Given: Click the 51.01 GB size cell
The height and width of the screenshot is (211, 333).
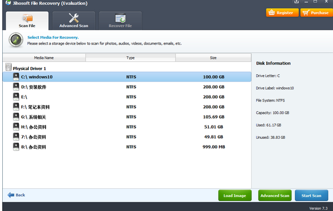Looking at the screenshot, I should (x=214, y=127).
